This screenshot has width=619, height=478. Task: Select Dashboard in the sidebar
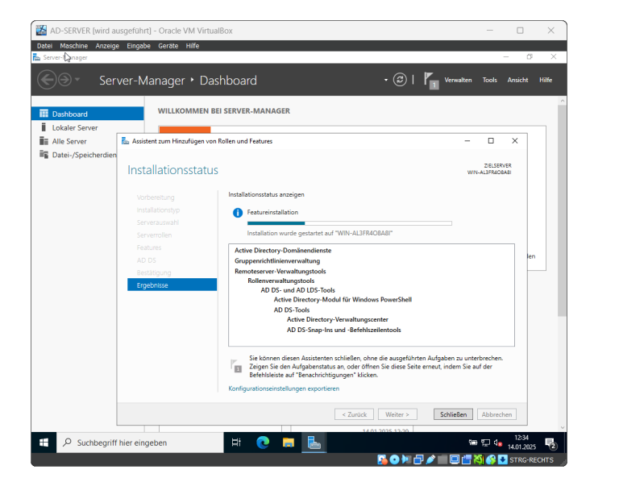click(x=88, y=114)
